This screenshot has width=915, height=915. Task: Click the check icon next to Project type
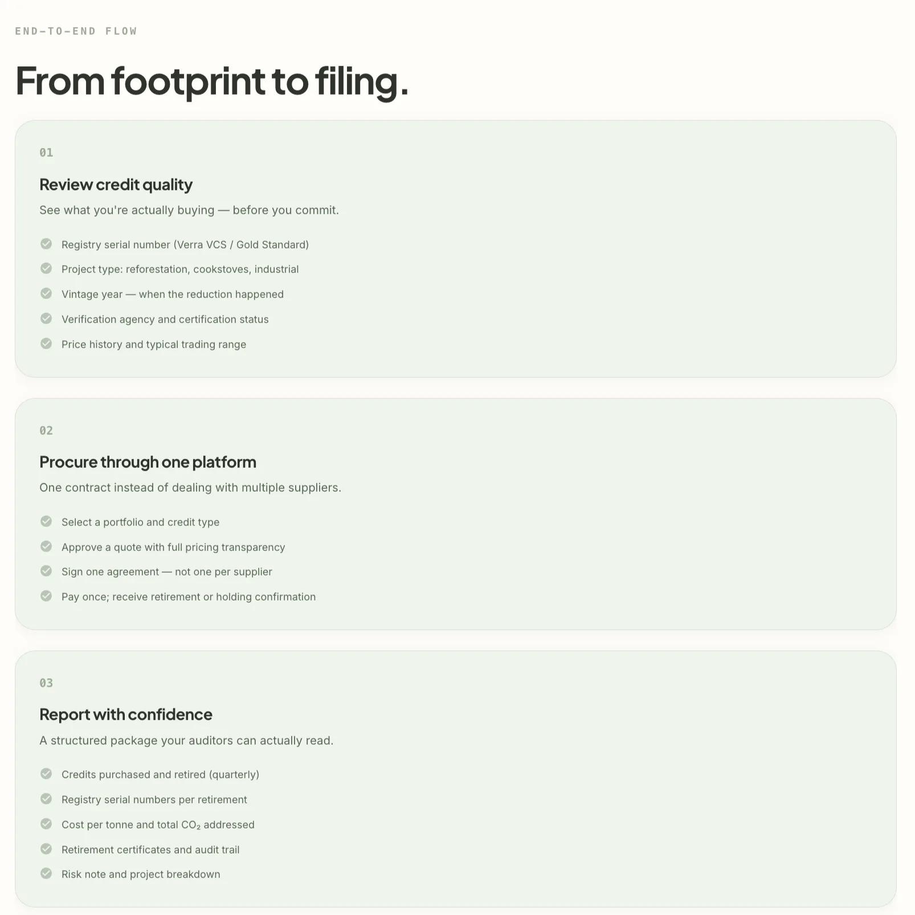pyautogui.click(x=46, y=268)
